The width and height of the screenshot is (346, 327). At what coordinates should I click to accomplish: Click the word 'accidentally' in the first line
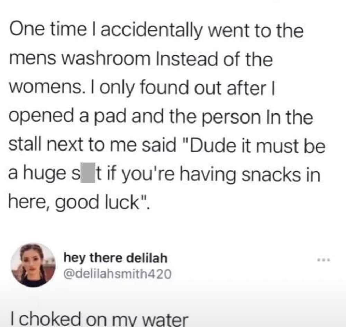152,30
